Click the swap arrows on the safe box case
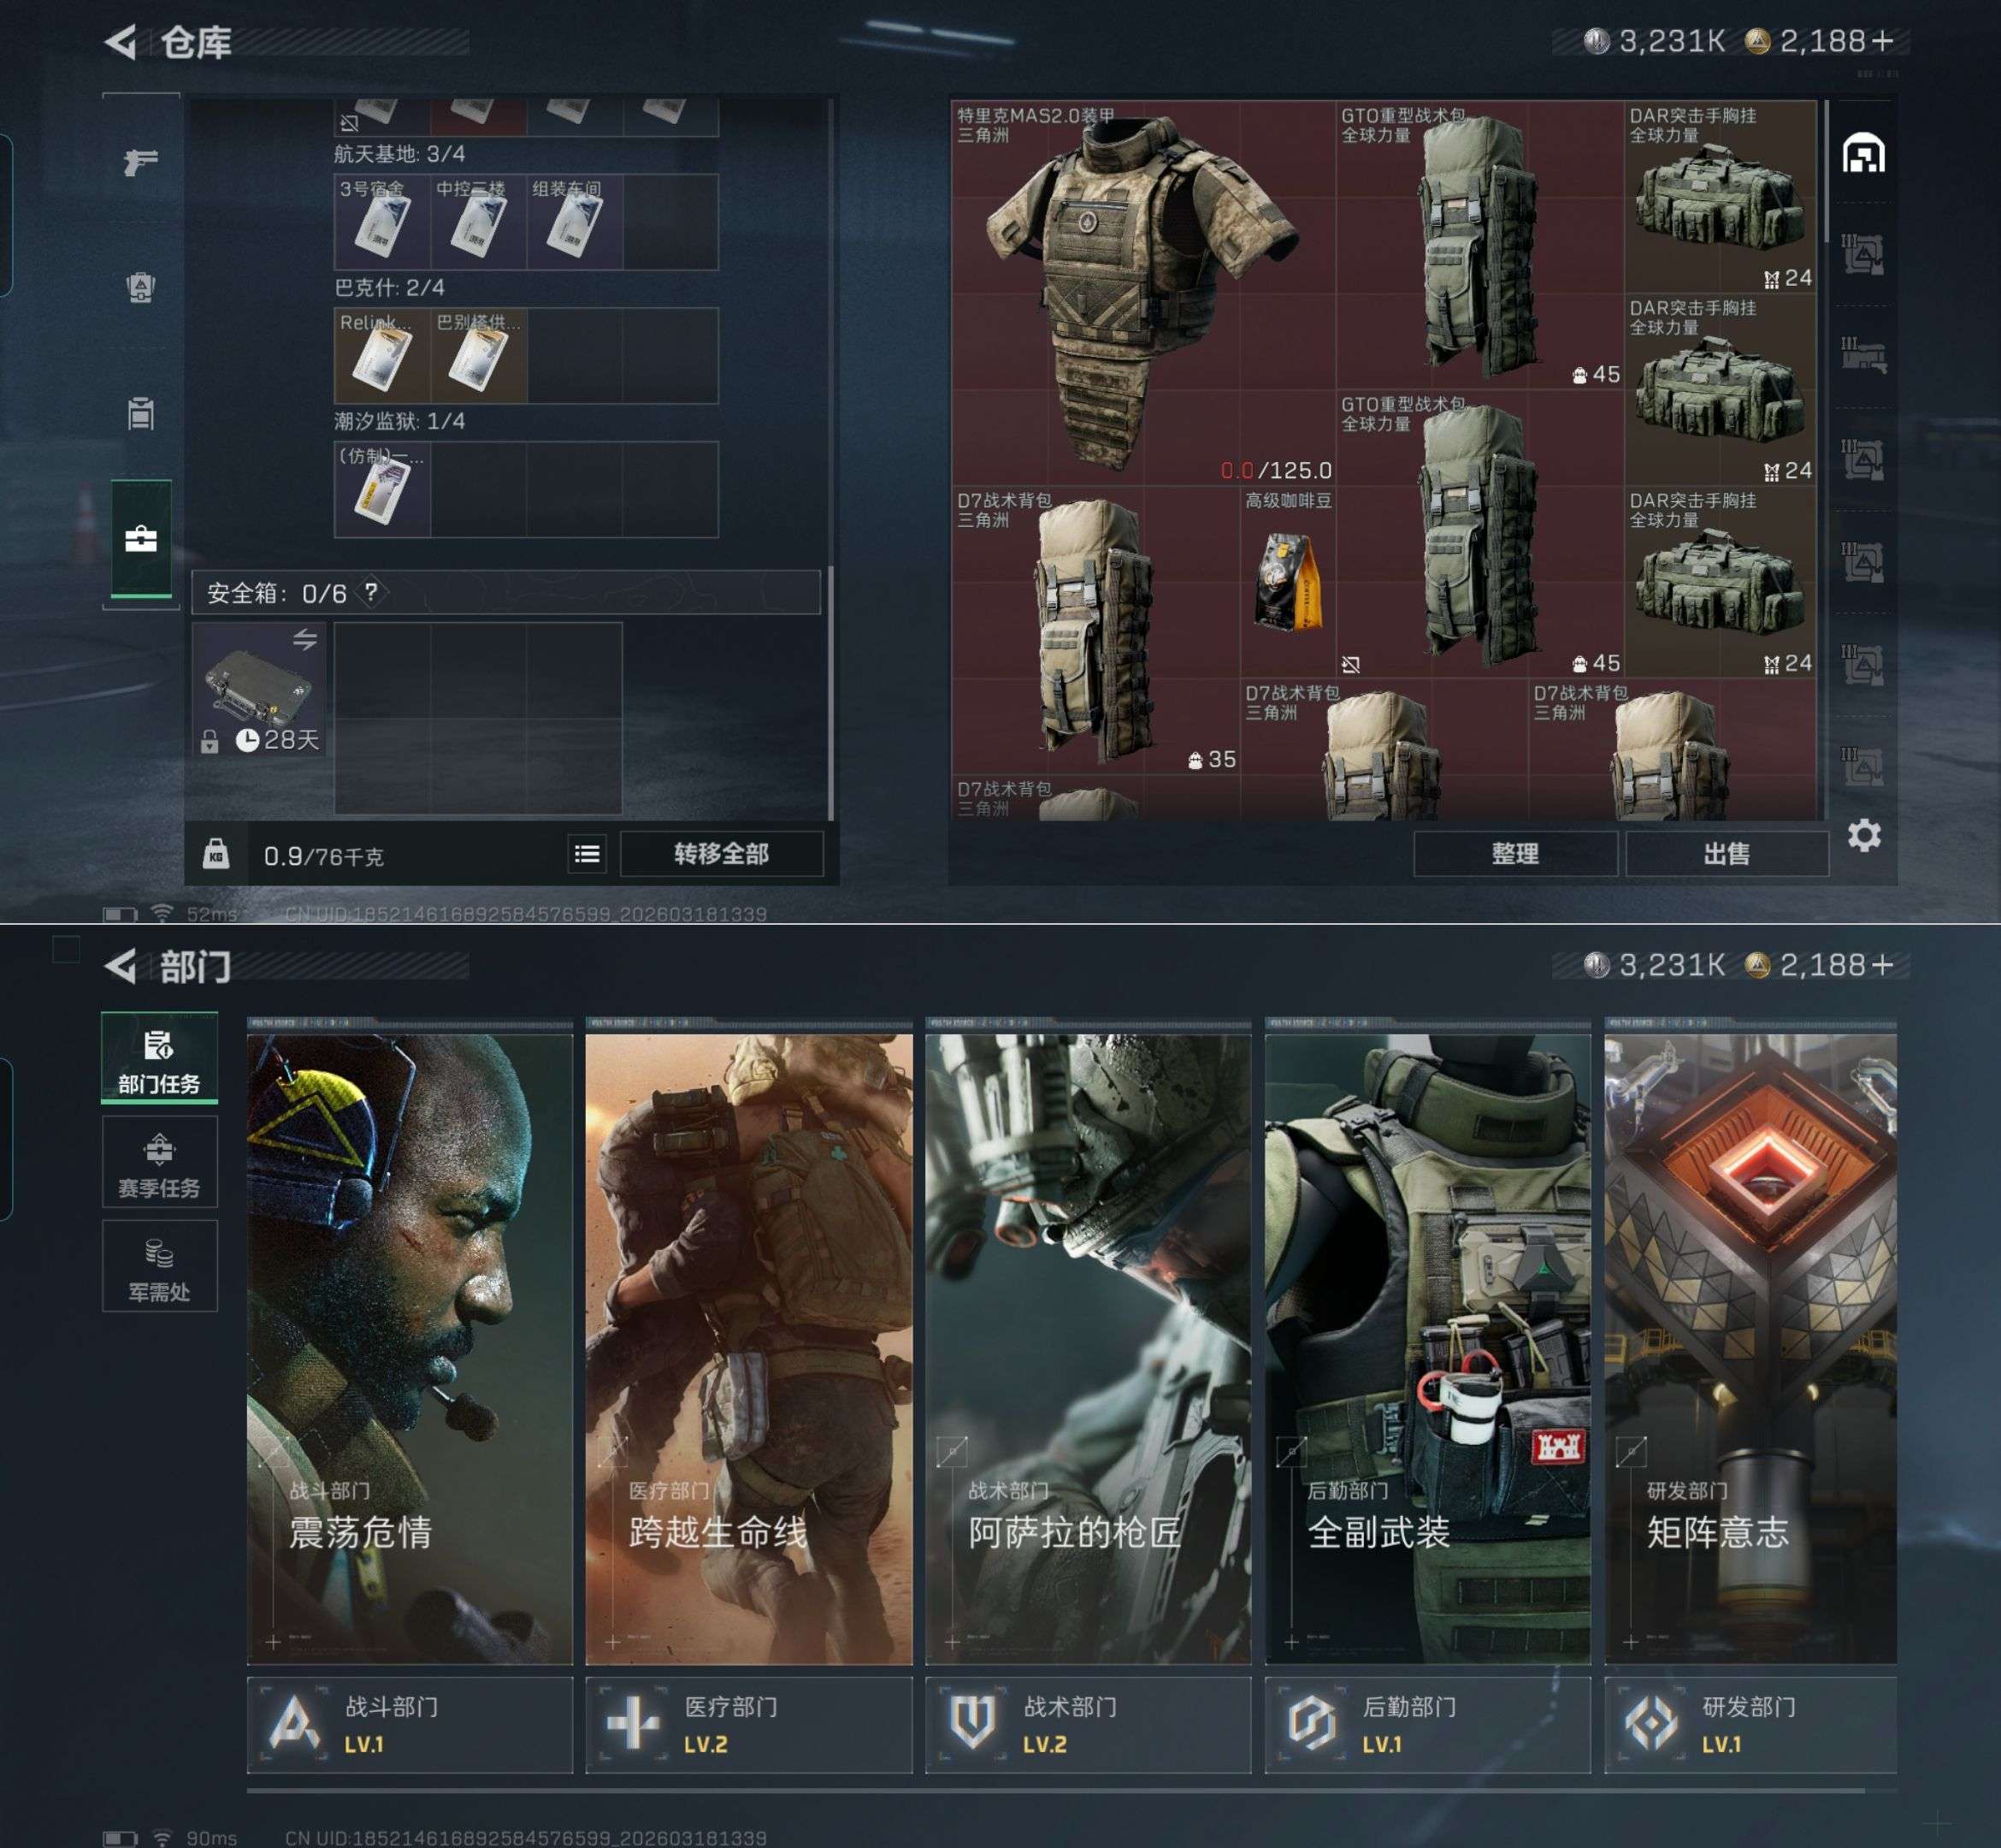This screenshot has width=2001, height=1848. click(x=304, y=640)
